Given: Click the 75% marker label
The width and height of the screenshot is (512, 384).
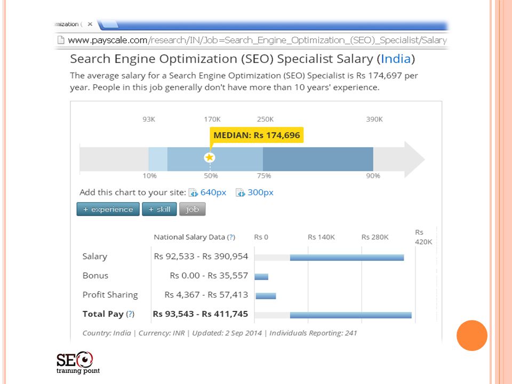Looking at the screenshot, I should (x=264, y=175).
